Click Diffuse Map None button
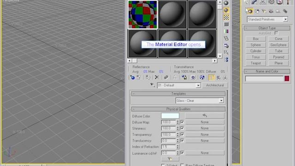Screen dimensions: 295x166 click(x=205, y=122)
